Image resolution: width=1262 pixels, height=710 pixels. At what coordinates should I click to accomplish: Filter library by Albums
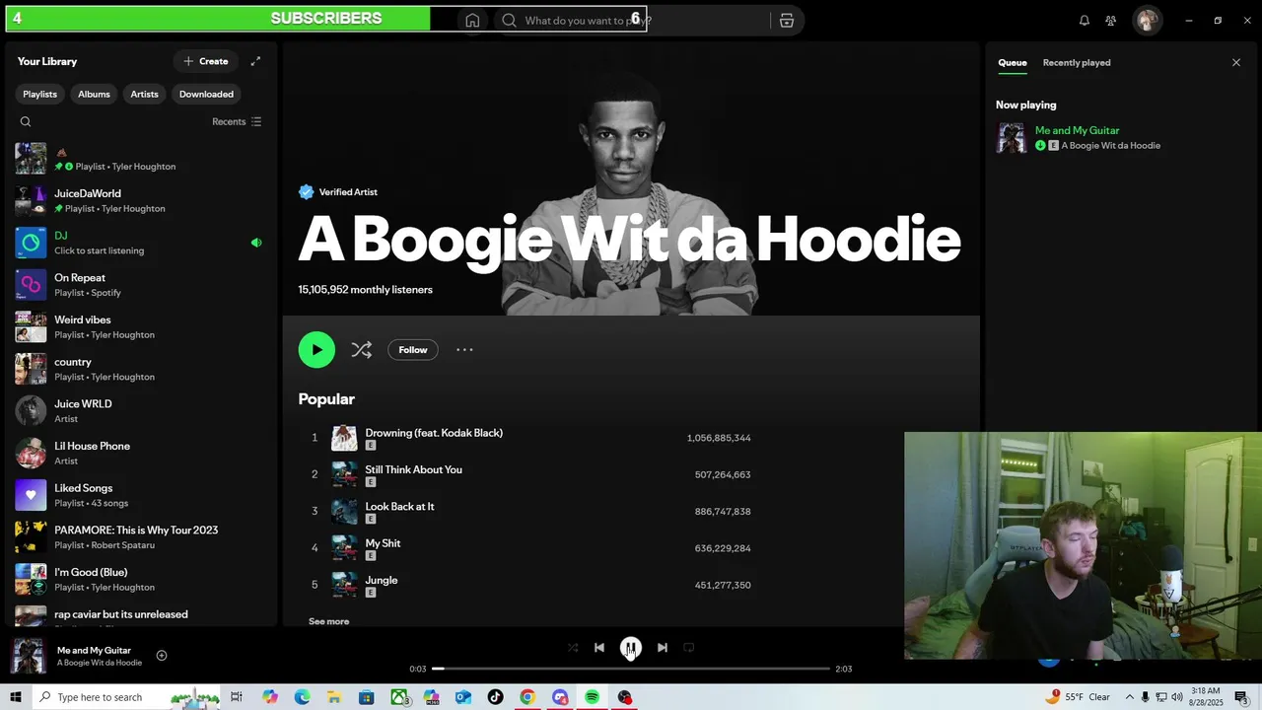(94, 94)
